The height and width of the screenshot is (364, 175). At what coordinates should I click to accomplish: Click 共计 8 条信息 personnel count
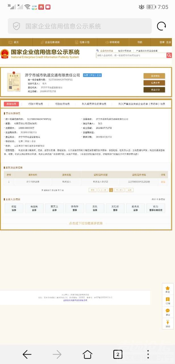tap(158, 199)
